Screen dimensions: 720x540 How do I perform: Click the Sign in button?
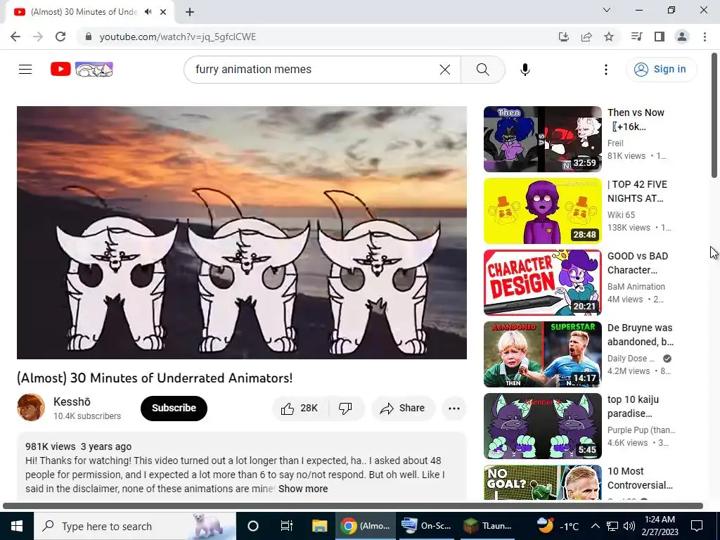coord(661,70)
